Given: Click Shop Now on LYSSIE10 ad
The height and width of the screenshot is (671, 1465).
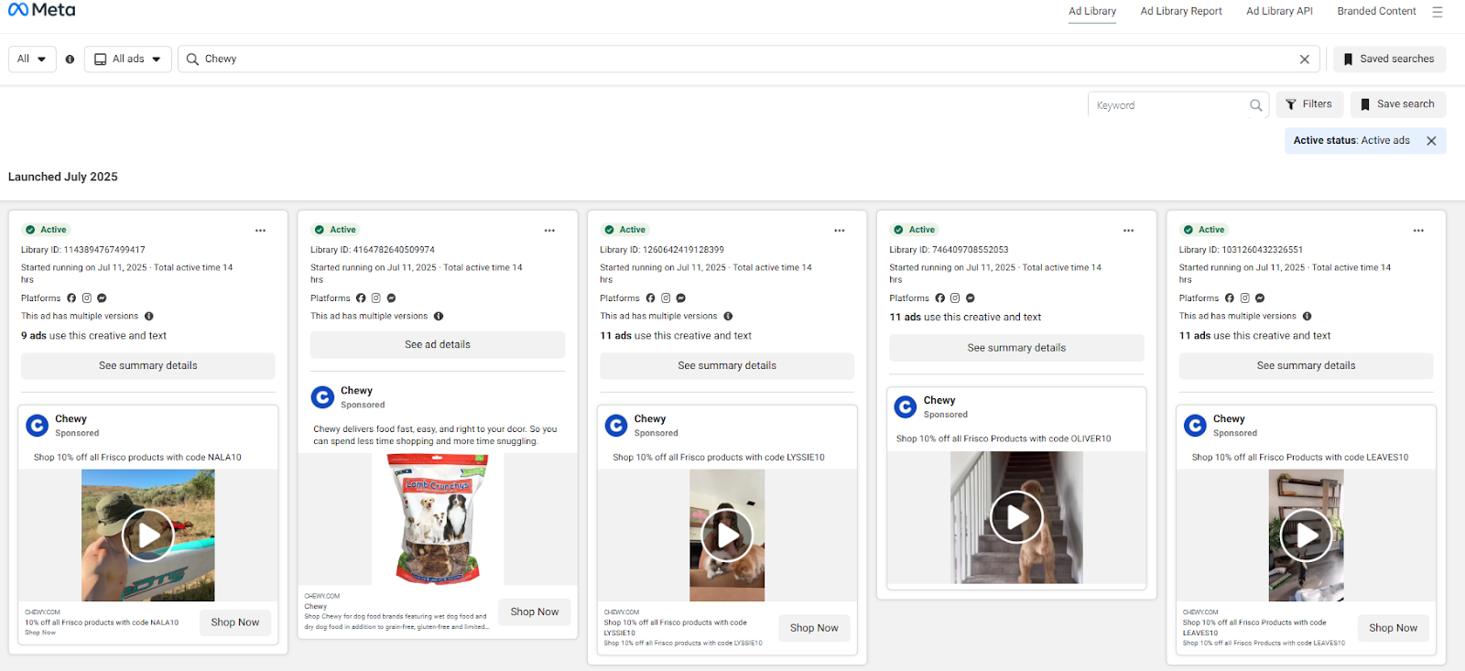Looking at the screenshot, I should point(814,628).
